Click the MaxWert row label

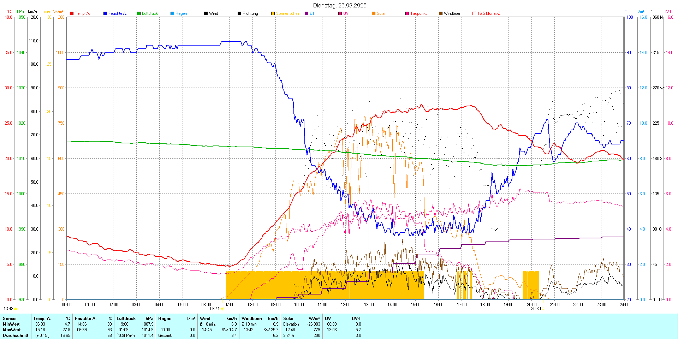coord(11,330)
